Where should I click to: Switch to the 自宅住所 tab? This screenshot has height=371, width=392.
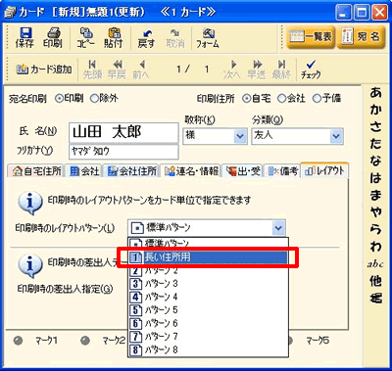[36, 171]
